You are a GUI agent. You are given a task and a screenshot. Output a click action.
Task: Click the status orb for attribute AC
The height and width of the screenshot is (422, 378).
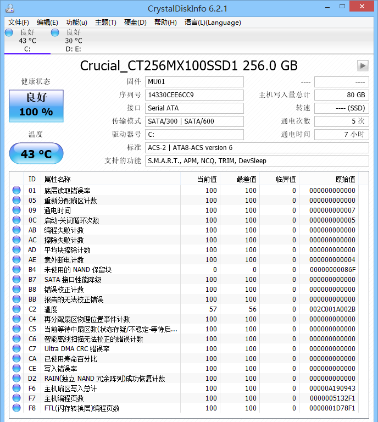click(x=16, y=240)
